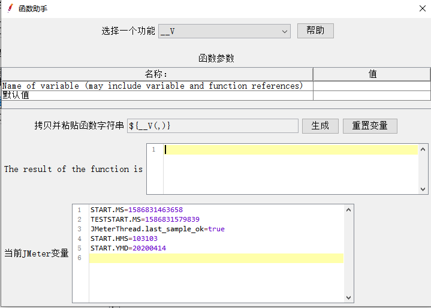Select value cell for Name of variable row

(372, 86)
